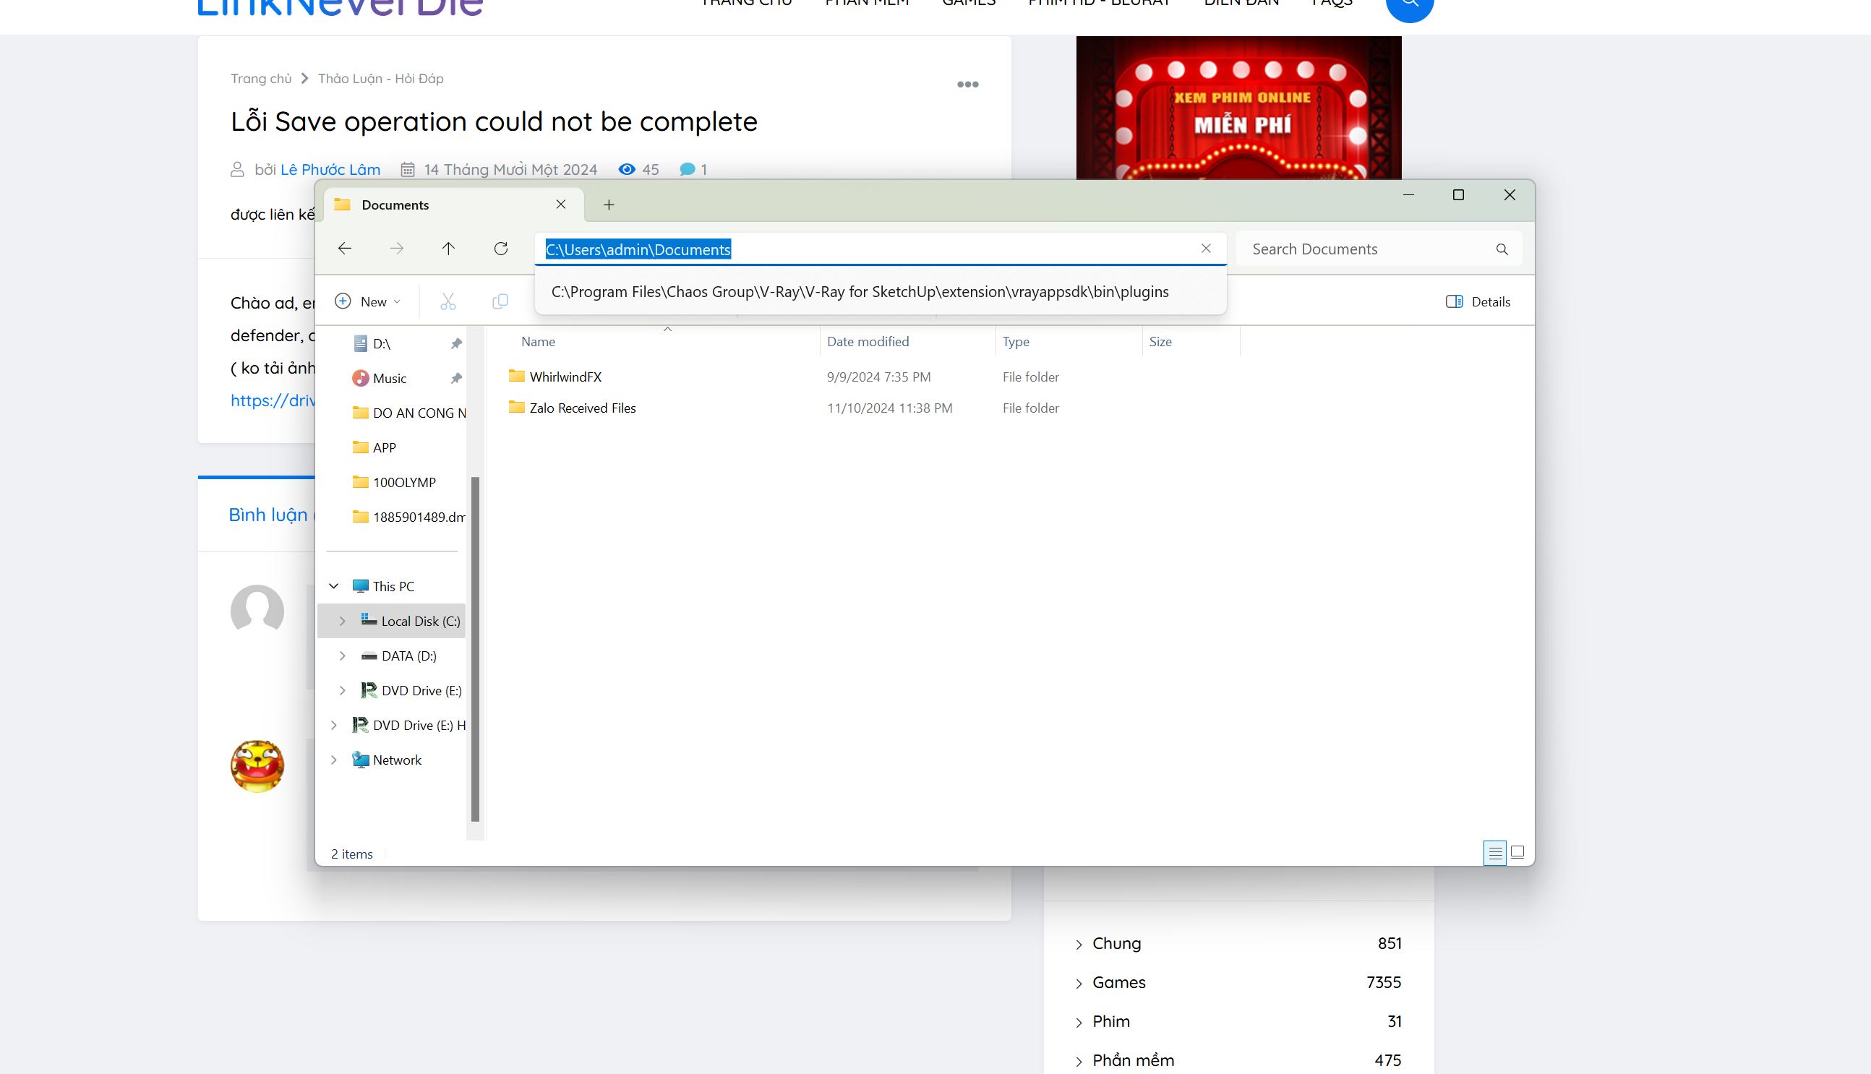Clear the address bar with X icon
1871x1074 pixels.
pos(1206,249)
